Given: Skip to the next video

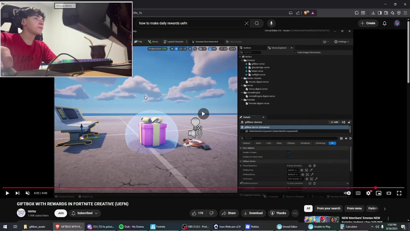Looking at the screenshot, I should coord(17,193).
